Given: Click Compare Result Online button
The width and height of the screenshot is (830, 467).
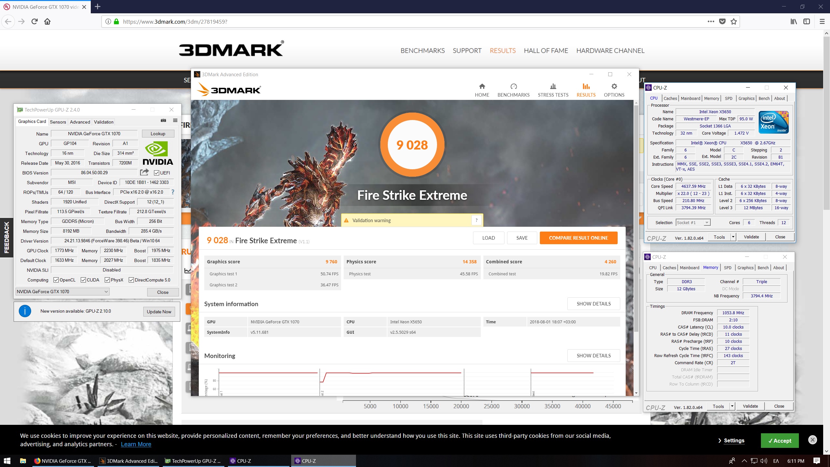Looking at the screenshot, I should point(578,238).
